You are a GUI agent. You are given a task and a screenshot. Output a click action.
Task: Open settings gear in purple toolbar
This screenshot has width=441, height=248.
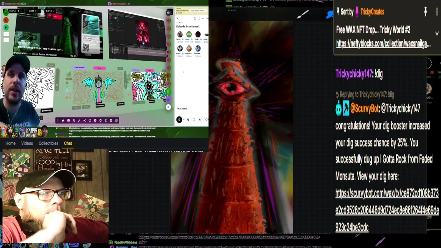[x=101, y=121]
